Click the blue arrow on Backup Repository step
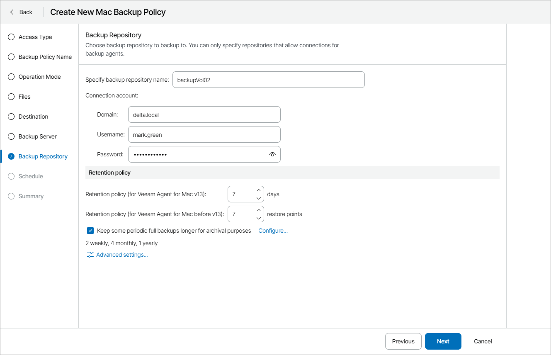 coord(11,156)
